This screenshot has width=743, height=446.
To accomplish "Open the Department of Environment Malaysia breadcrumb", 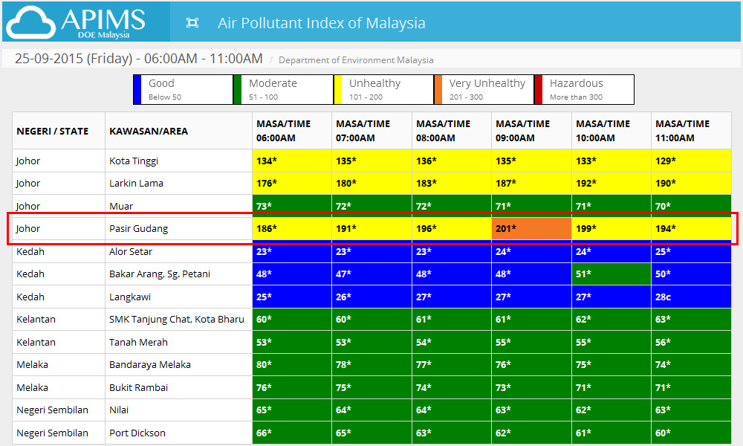I will (356, 60).
